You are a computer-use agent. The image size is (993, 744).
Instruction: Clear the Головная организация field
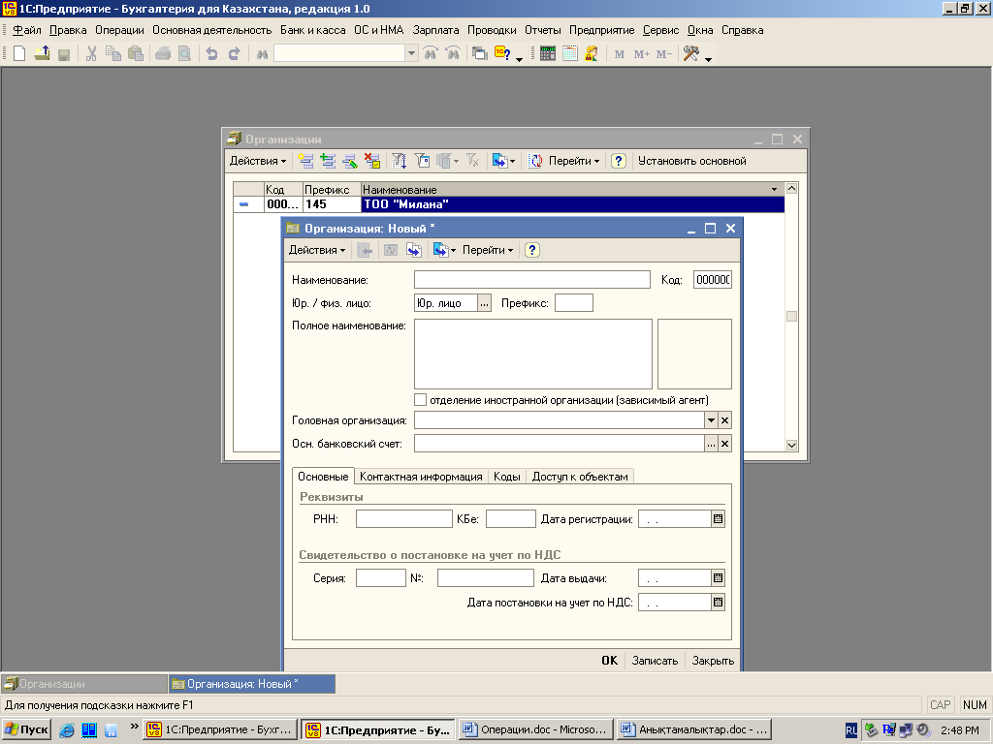tap(725, 420)
